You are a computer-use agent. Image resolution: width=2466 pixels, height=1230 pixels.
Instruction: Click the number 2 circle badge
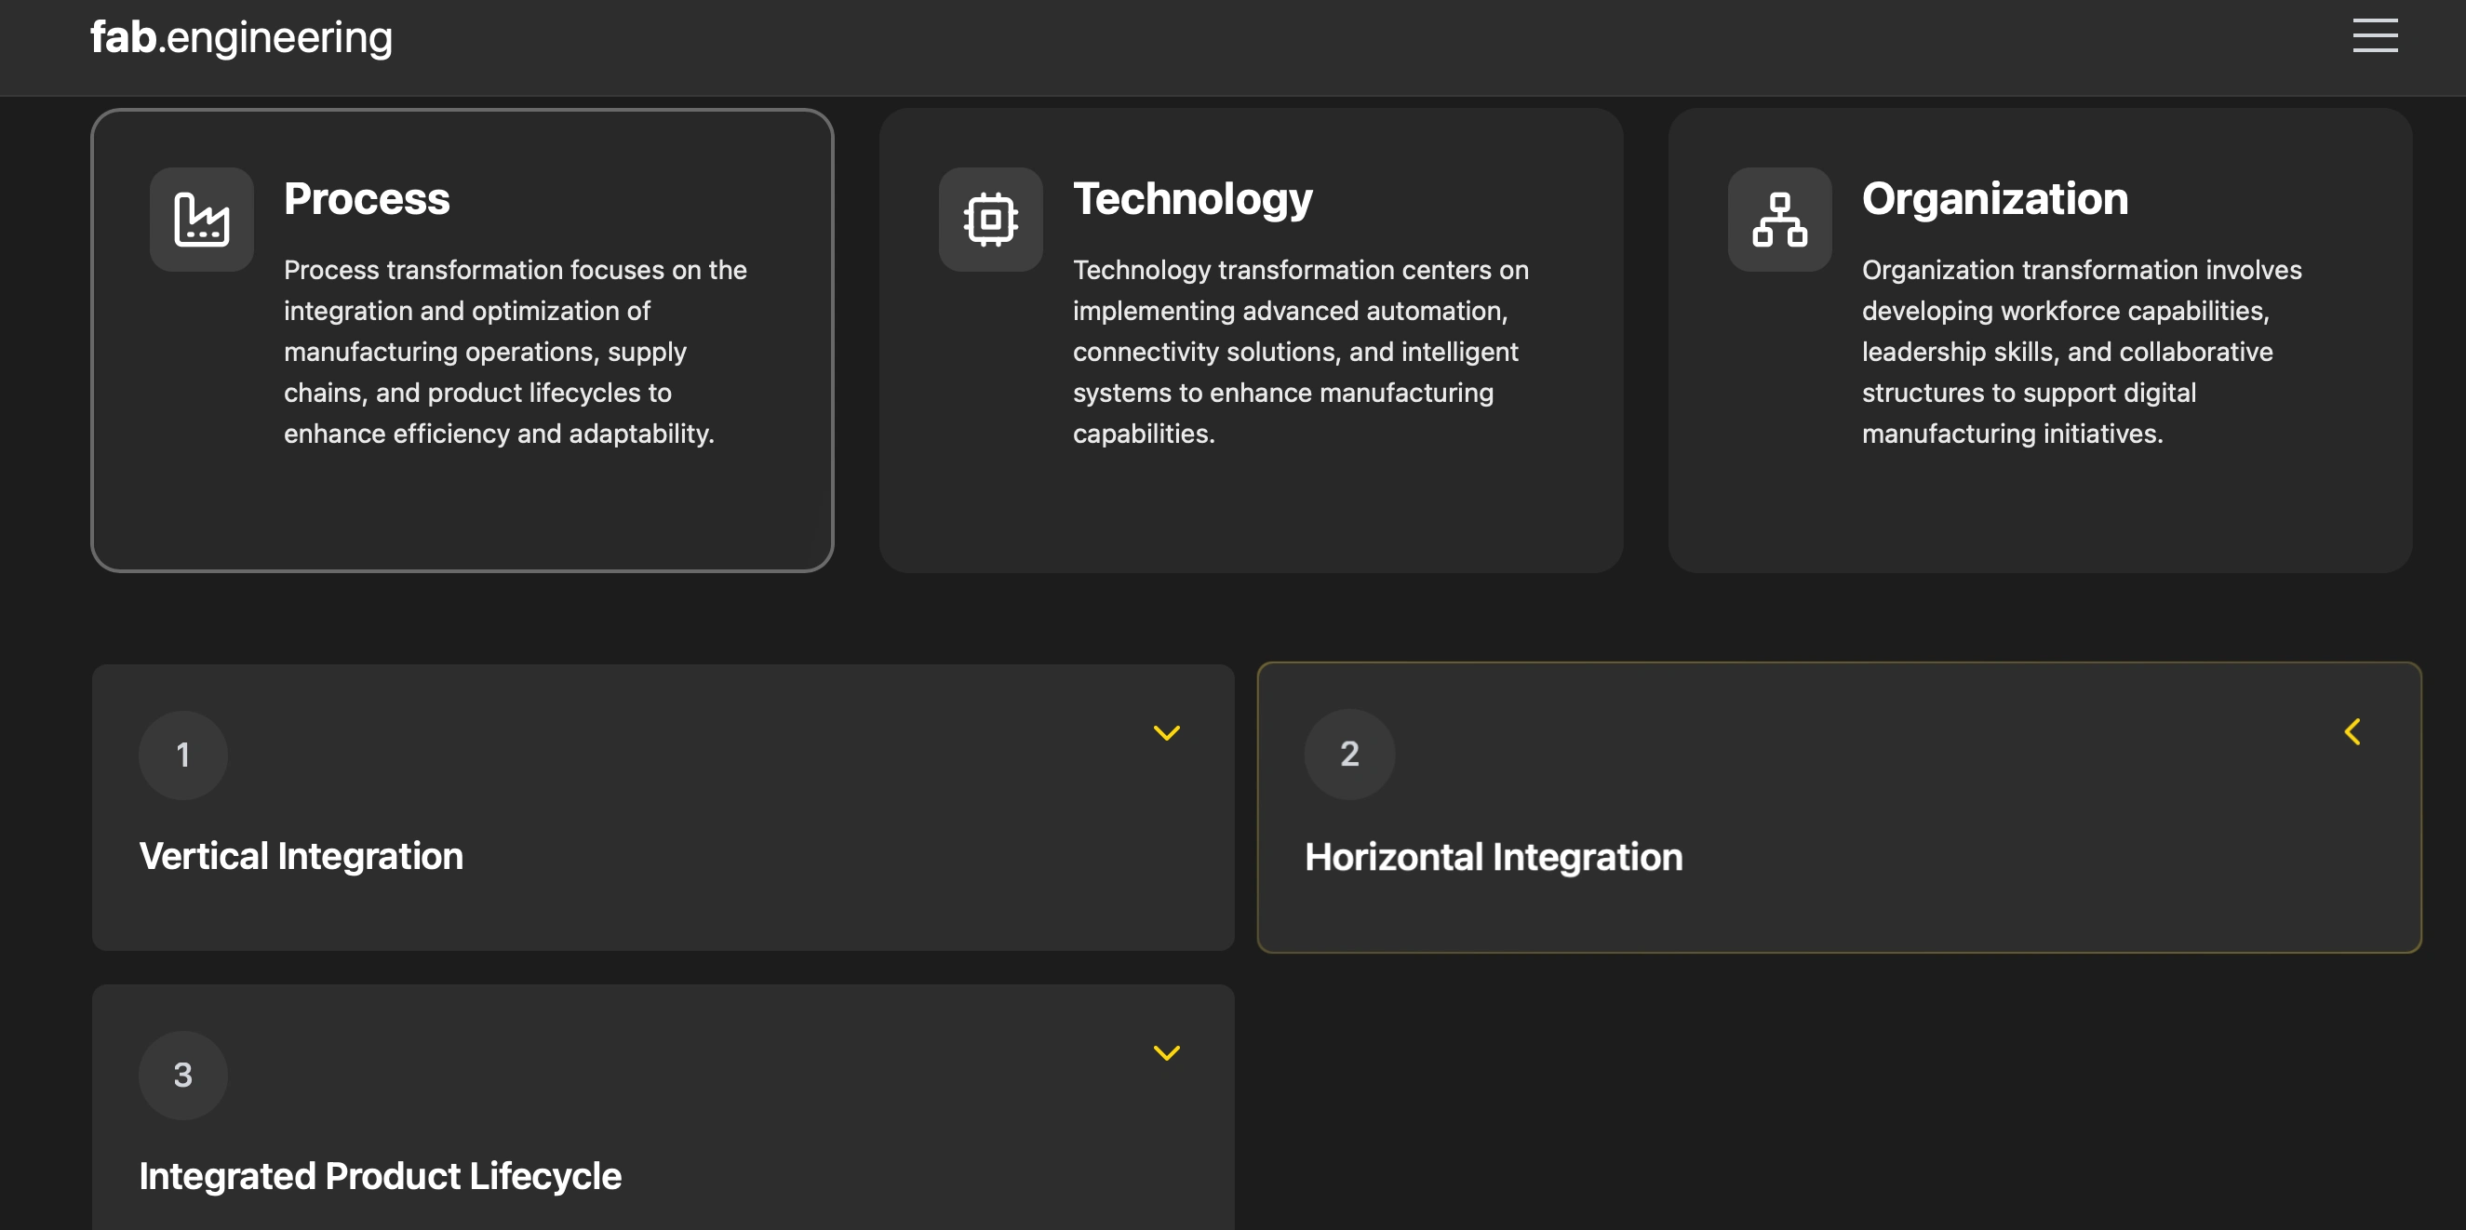click(1348, 755)
